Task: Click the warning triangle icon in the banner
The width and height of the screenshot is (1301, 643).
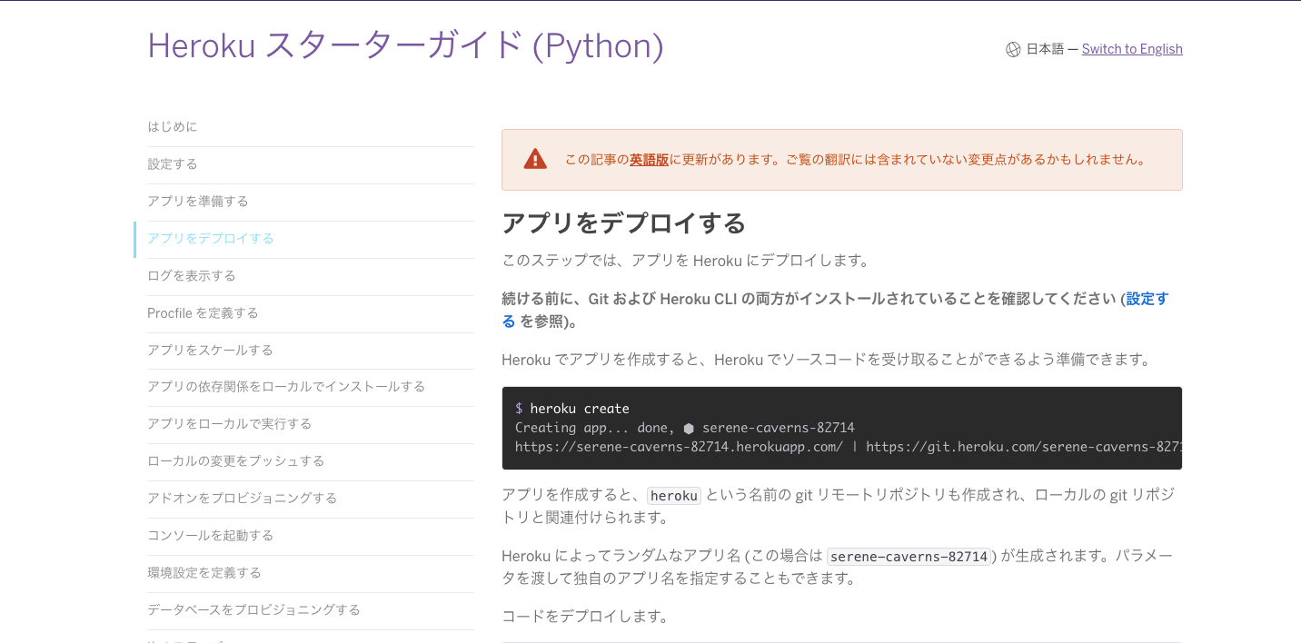Action: (535, 158)
